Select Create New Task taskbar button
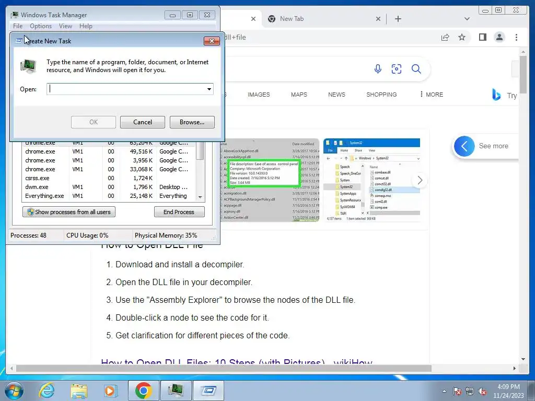The height and width of the screenshot is (401, 535). click(x=208, y=391)
